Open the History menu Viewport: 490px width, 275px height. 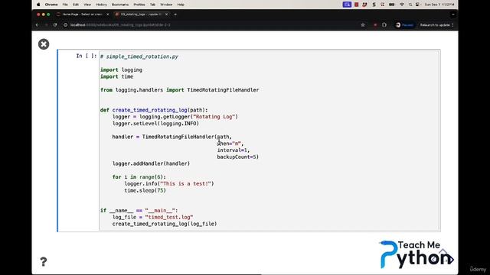pos(101,5)
